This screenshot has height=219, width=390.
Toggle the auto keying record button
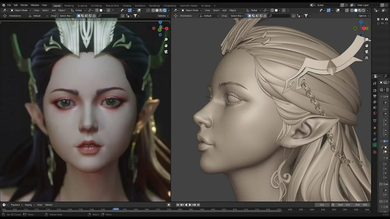pyautogui.click(x=169, y=205)
